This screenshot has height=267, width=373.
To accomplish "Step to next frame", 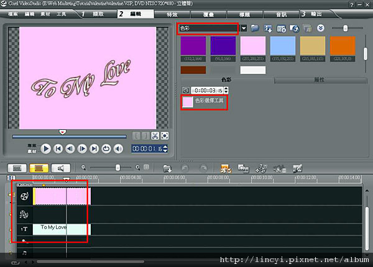I will (x=82, y=149).
